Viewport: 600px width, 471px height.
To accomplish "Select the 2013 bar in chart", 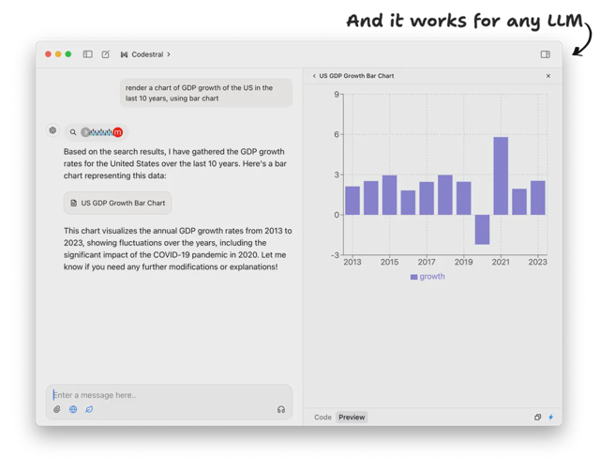I will [352, 201].
